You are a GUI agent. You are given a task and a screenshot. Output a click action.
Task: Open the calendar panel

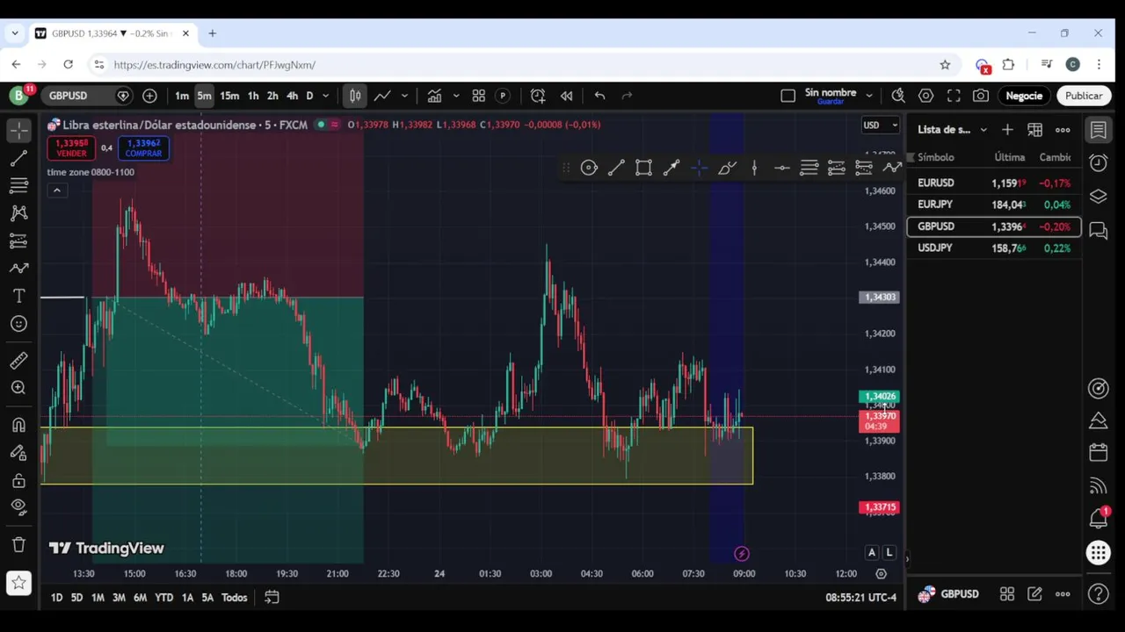tap(1098, 453)
